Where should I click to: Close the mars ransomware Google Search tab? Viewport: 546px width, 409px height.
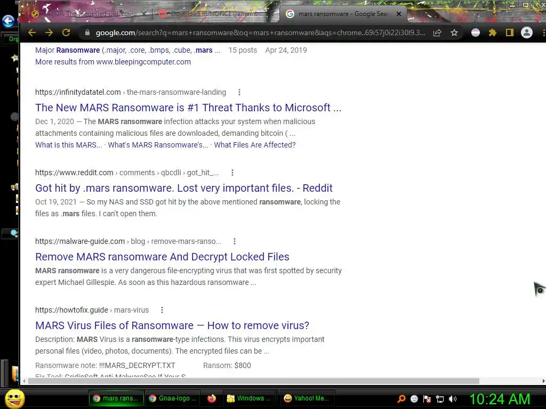click(x=399, y=14)
